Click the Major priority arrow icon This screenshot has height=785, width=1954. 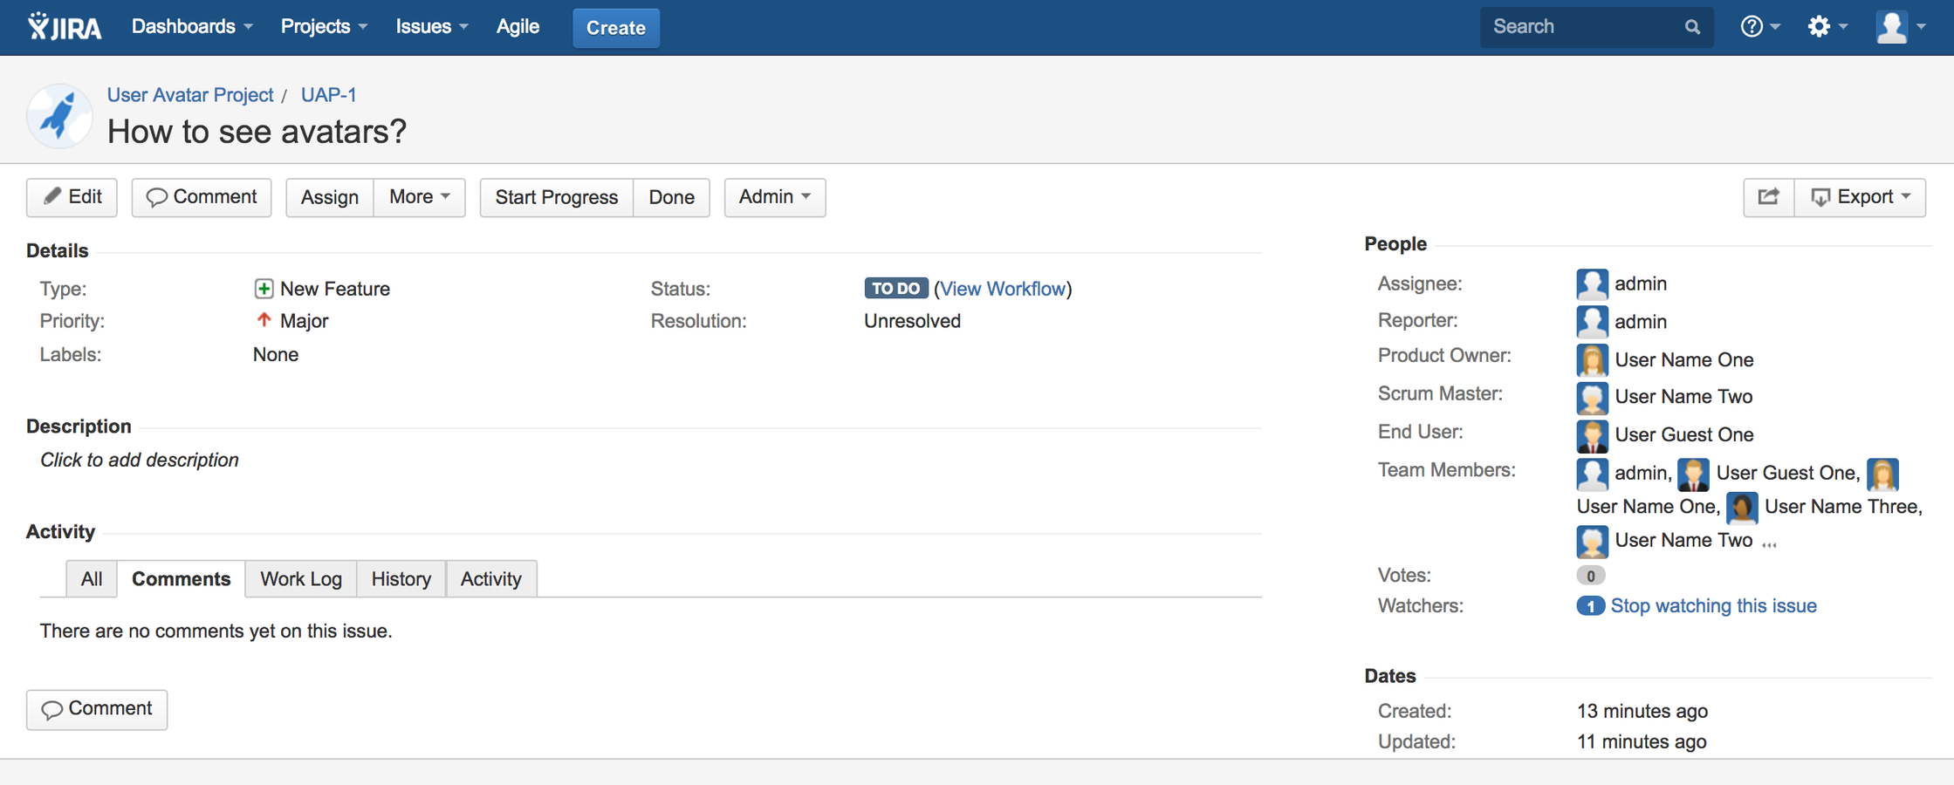tap(264, 320)
